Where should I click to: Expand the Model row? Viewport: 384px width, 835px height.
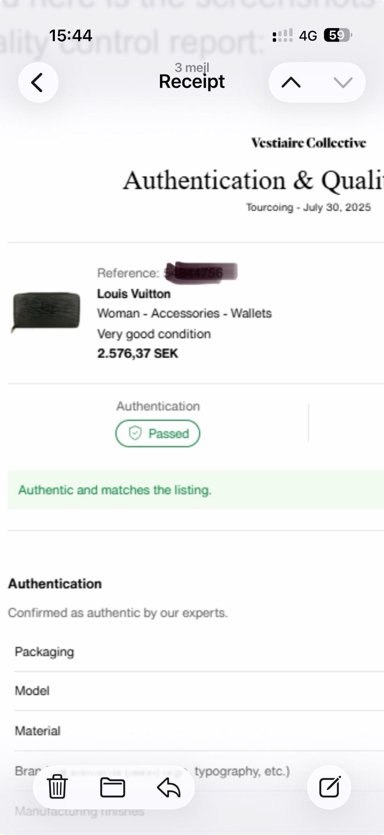point(32,691)
